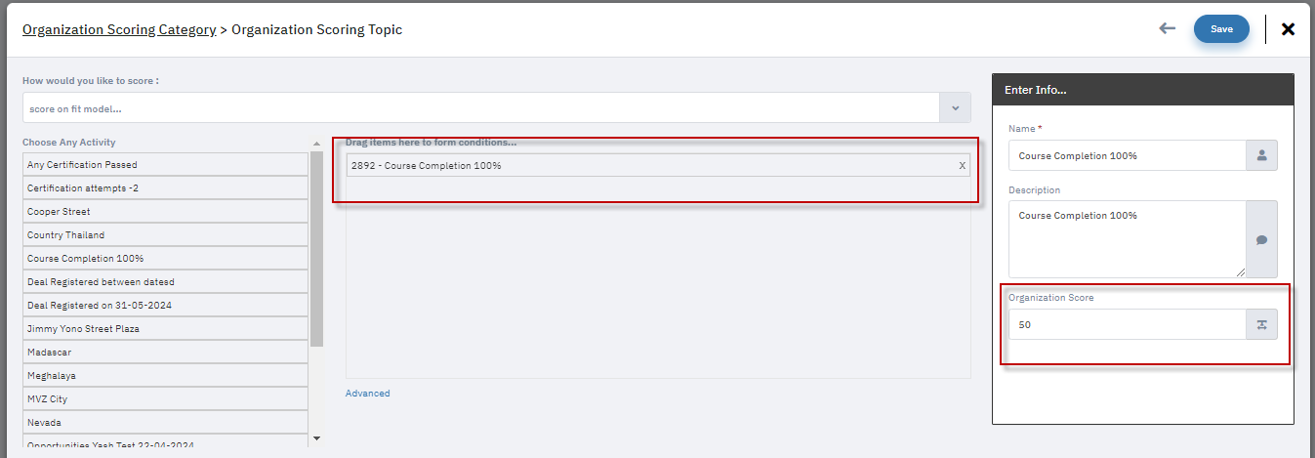Image resolution: width=1315 pixels, height=458 pixels.
Task: Remove 2892 - Course Completion 100% condition
Action: tap(962, 166)
